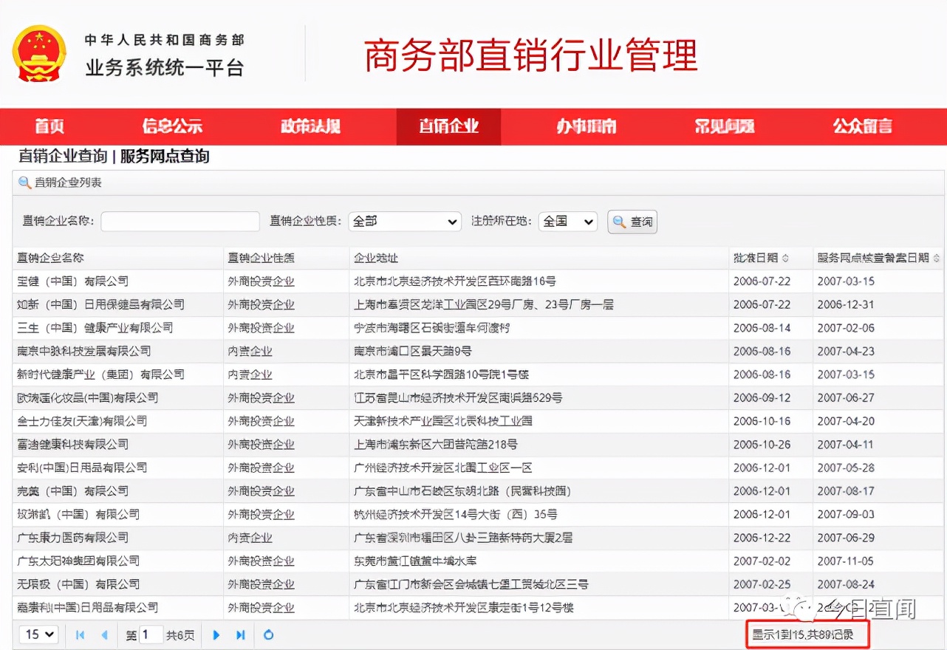This screenshot has width=947, height=650.
Task: Click the national emblem logo
Action: coord(38,52)
